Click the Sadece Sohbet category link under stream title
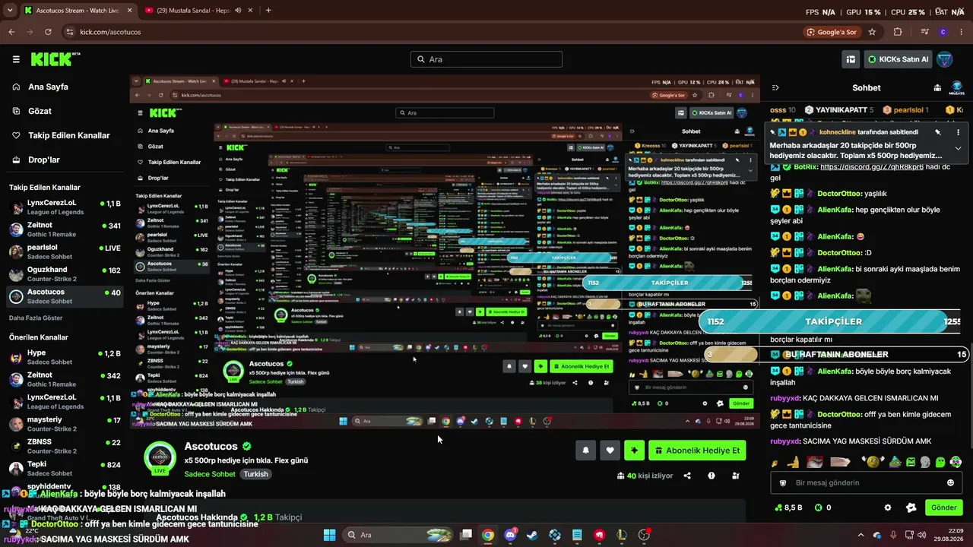Viewport: 973px width, 547px height. point(211,474)
